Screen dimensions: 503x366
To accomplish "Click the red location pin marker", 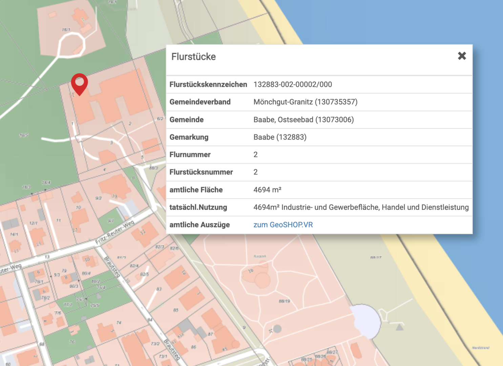I will pyautogui.click(x=79, y=85).
